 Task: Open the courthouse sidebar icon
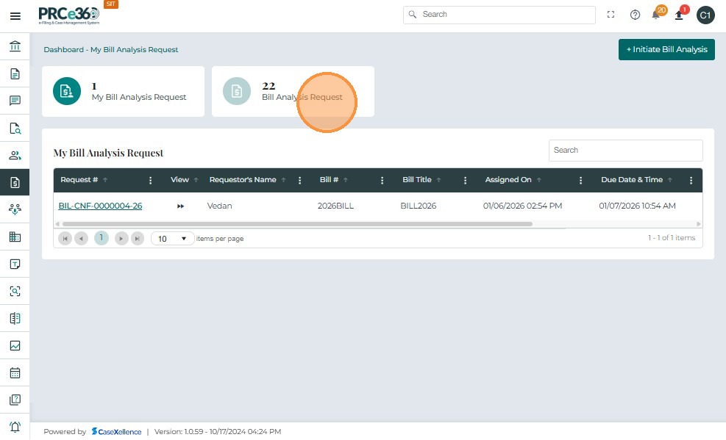point(15,46)
